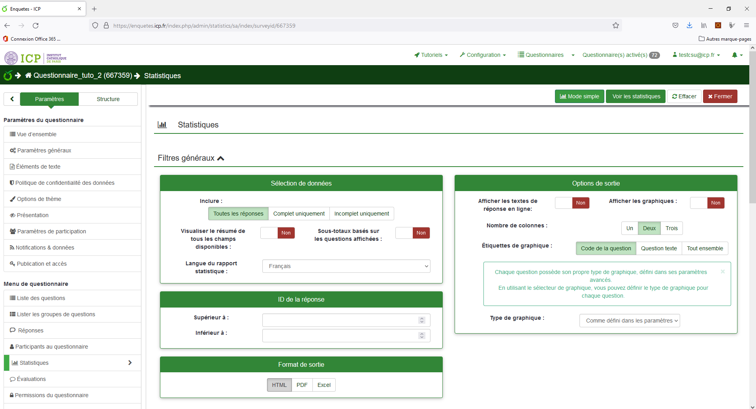
Task: Open the 'Langue du rapport statistique' dropdown
Action: [346, 266]
